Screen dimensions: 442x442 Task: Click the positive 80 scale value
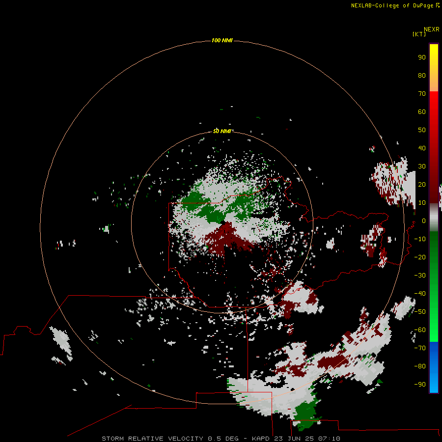(422, 75)
